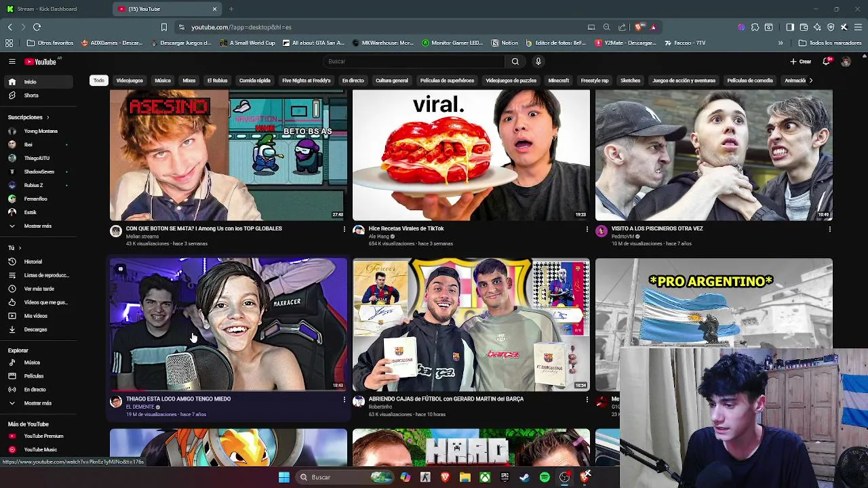
Task: Select the Todo category chip
Action: (x=99, y=81)
